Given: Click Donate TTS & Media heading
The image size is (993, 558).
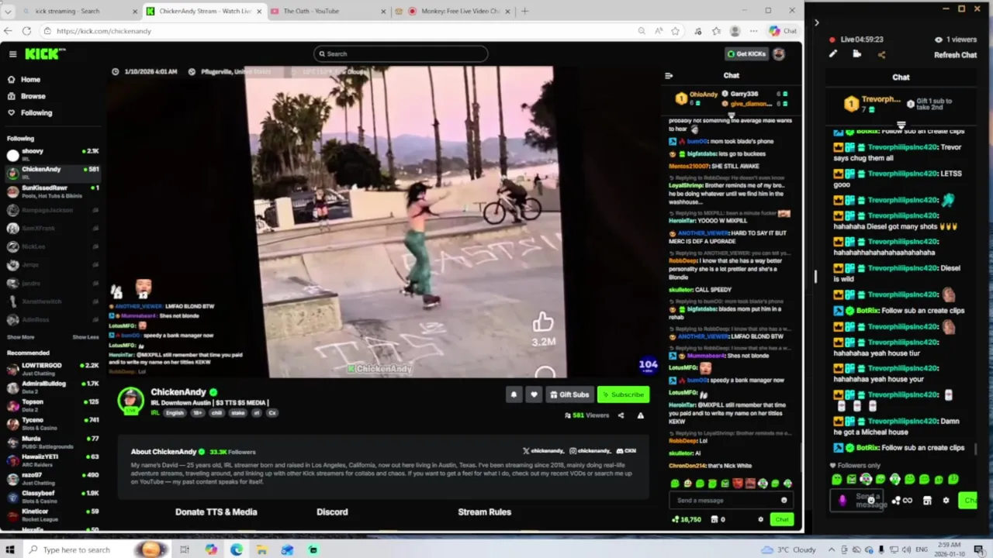Looking at the screenshot, I should [x=216, y=511].
